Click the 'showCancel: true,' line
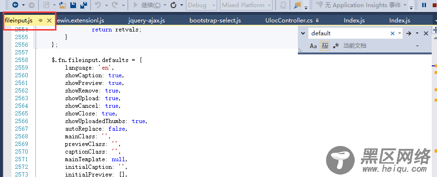 [93, 106]
